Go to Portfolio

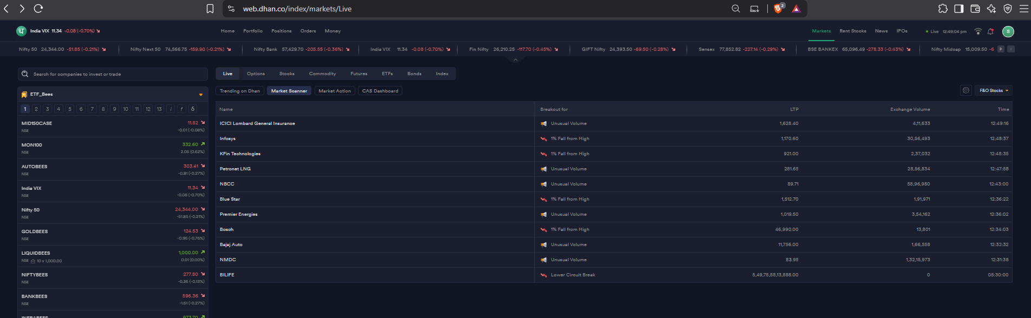click(253, 31)
